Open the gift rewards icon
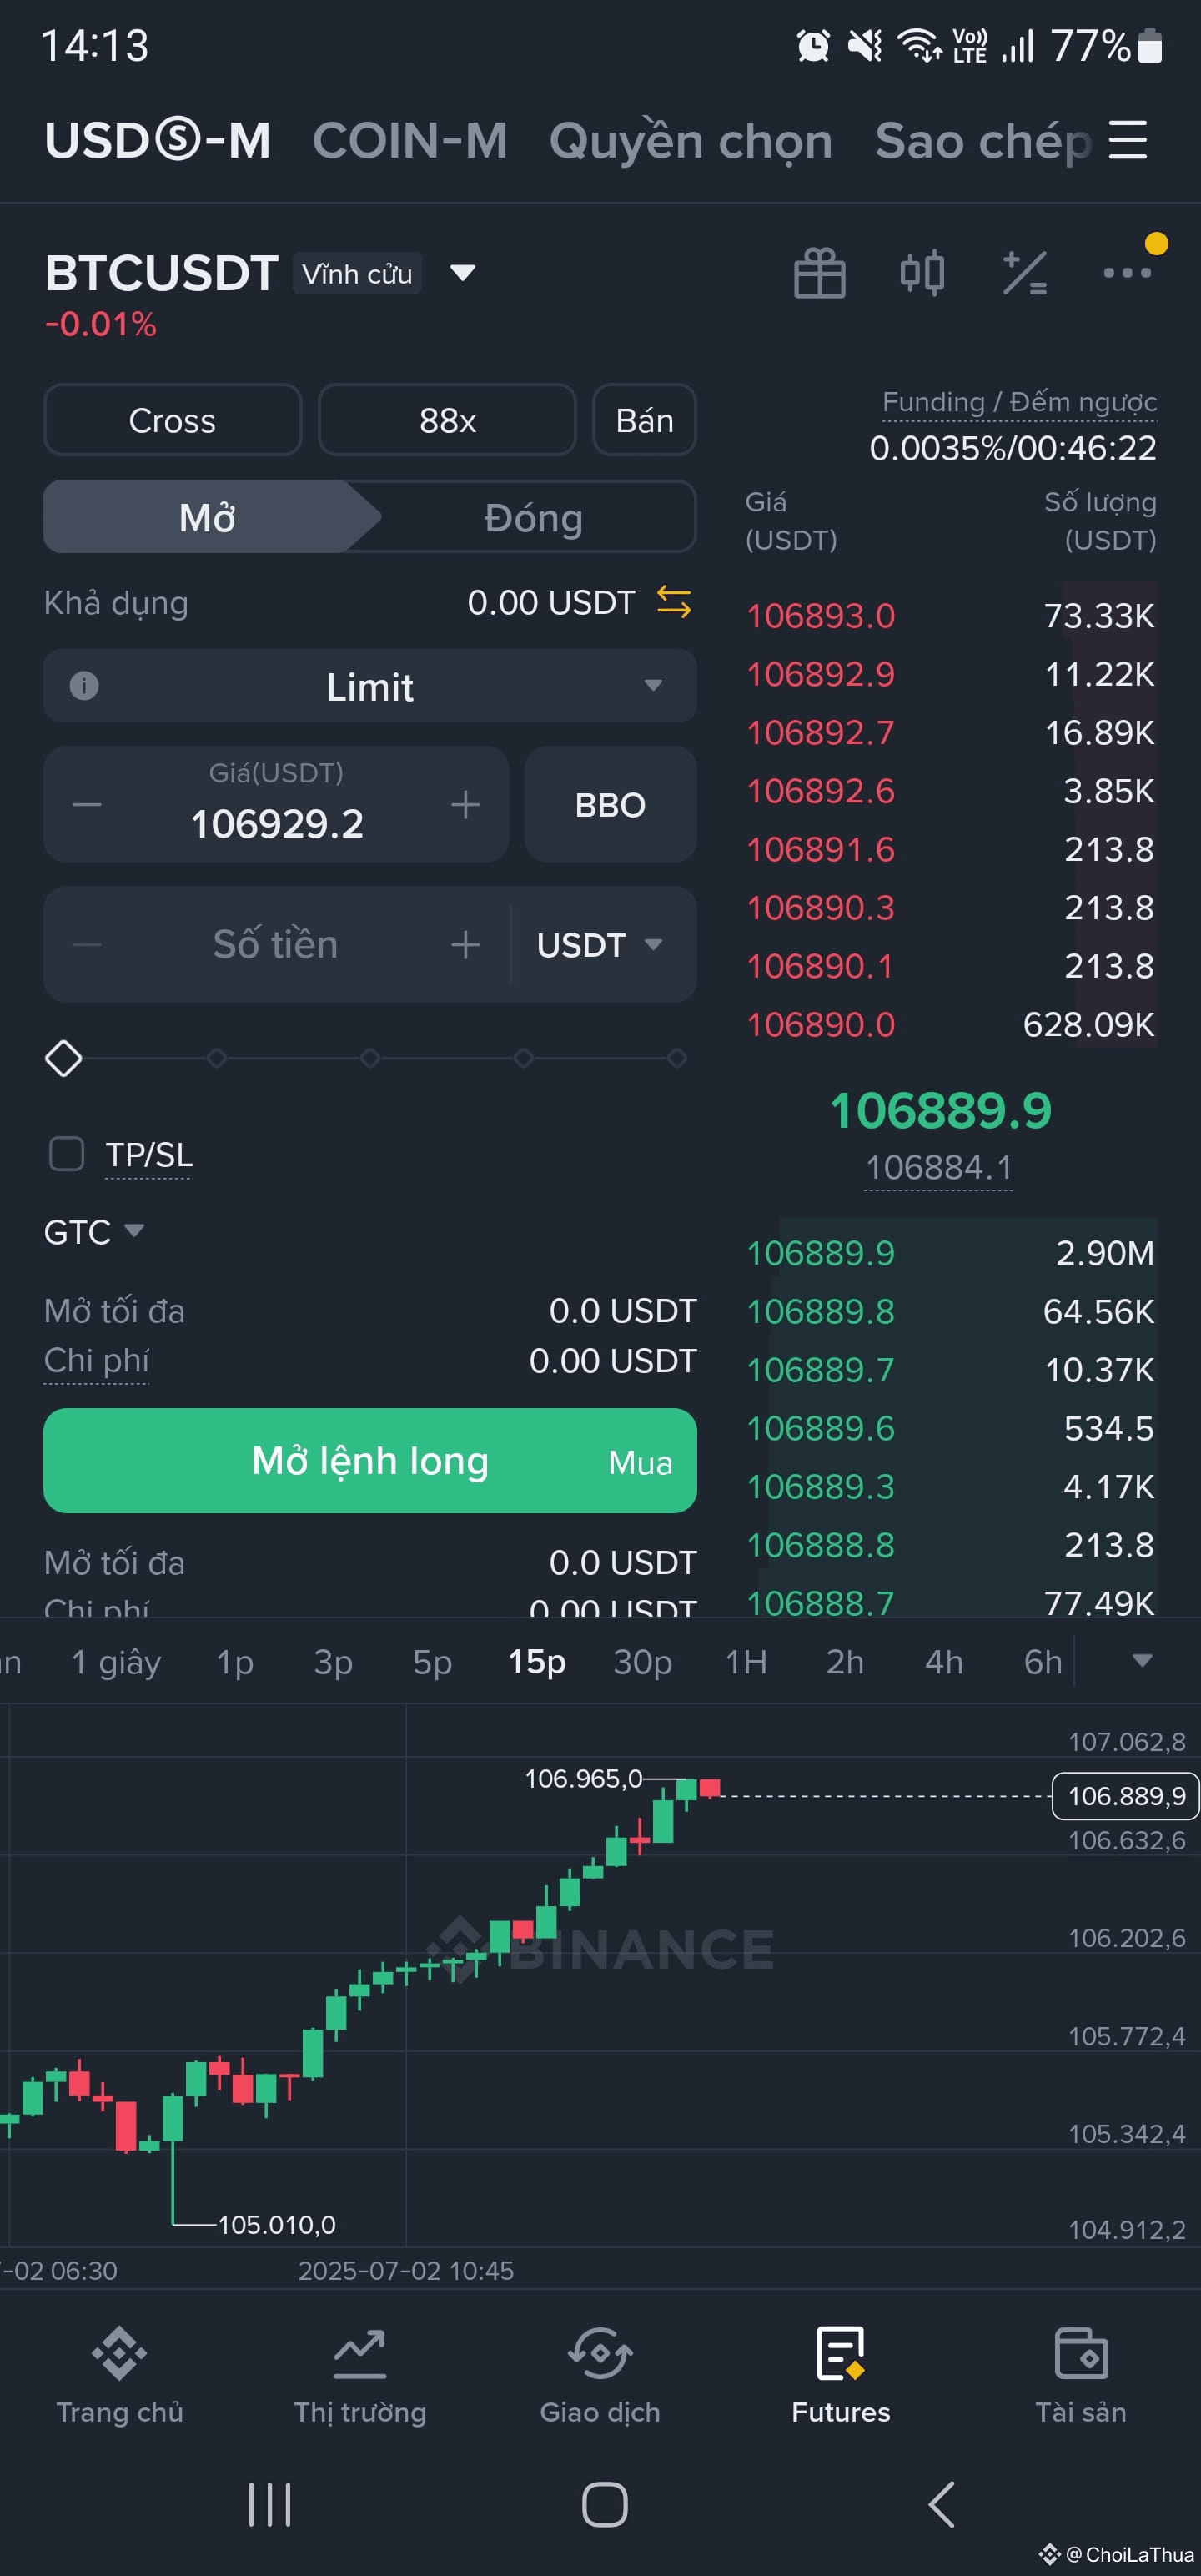The height and width of the screenshot is (2576, 1201). 819,273
